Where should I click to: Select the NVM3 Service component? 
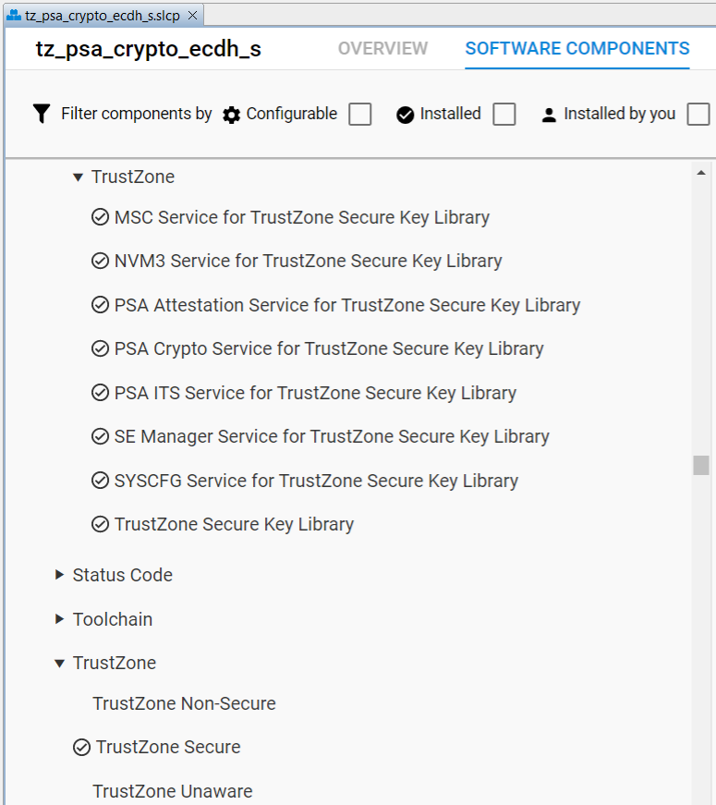click(305, 261)
